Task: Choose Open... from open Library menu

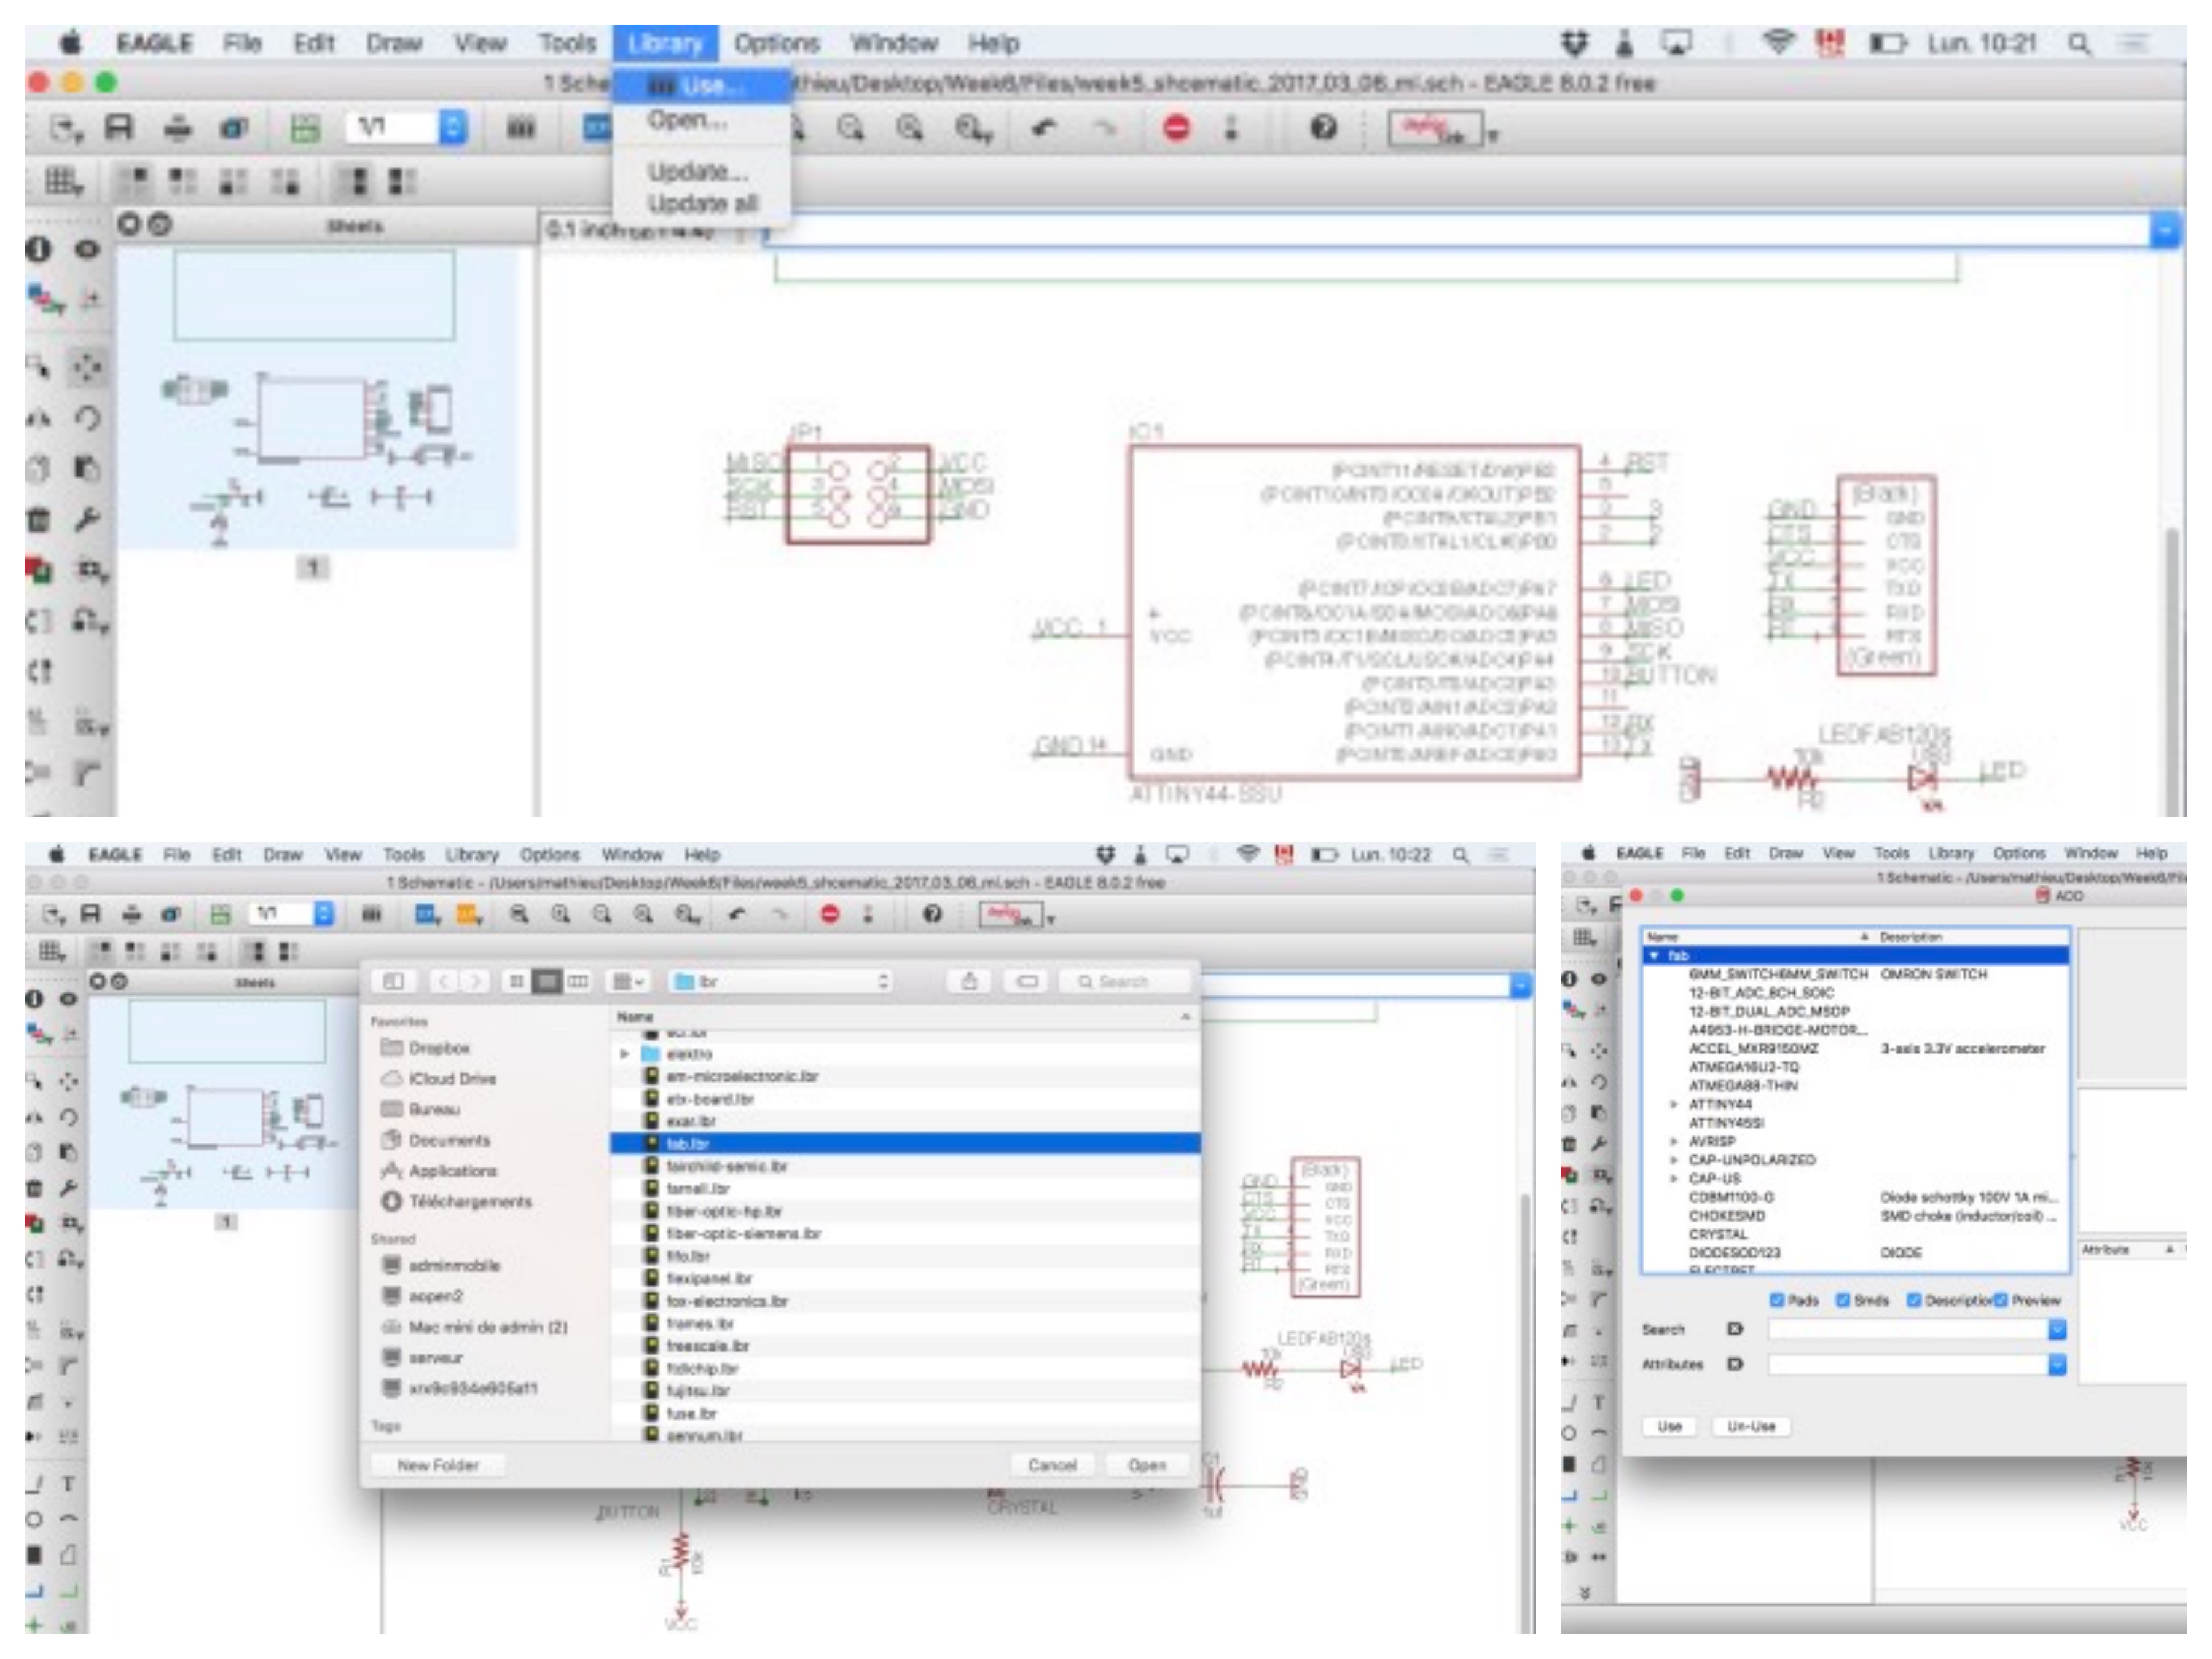Action: (x=701, y=120)
